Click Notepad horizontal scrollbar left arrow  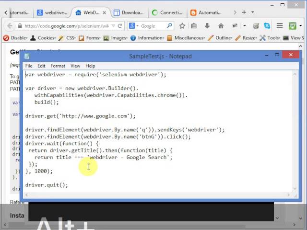27,195
